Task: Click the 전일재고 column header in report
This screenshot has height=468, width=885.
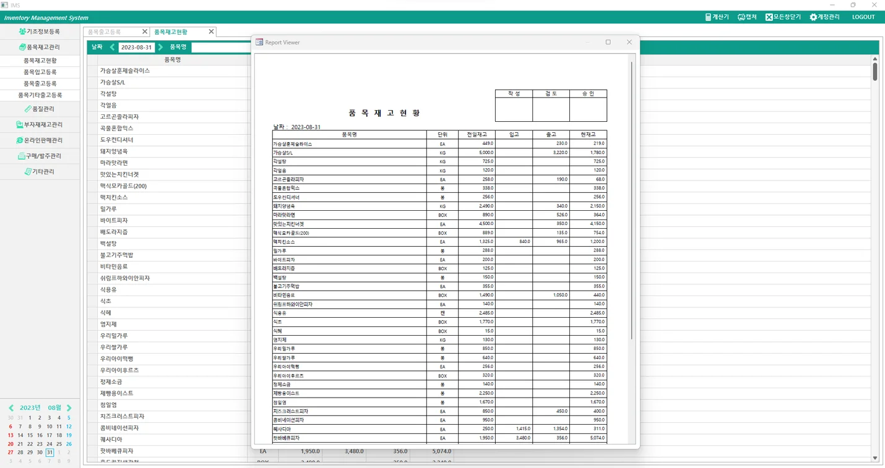Action: click(x=477, y=134)
